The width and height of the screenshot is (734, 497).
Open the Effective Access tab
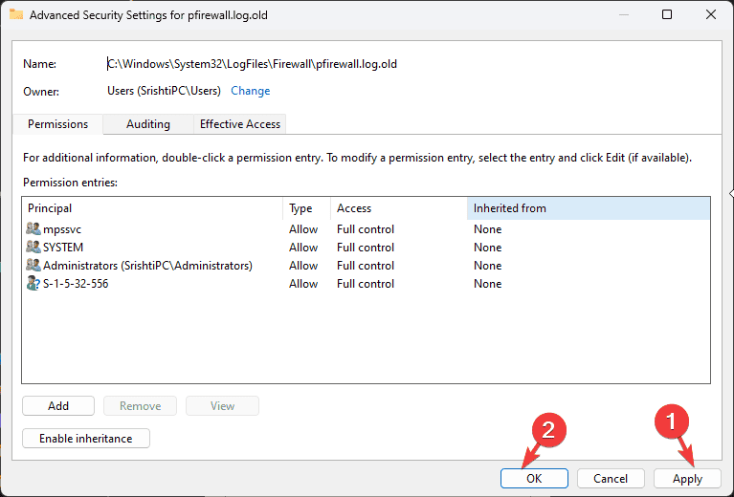pyautogui.click(x=240, y=124)
